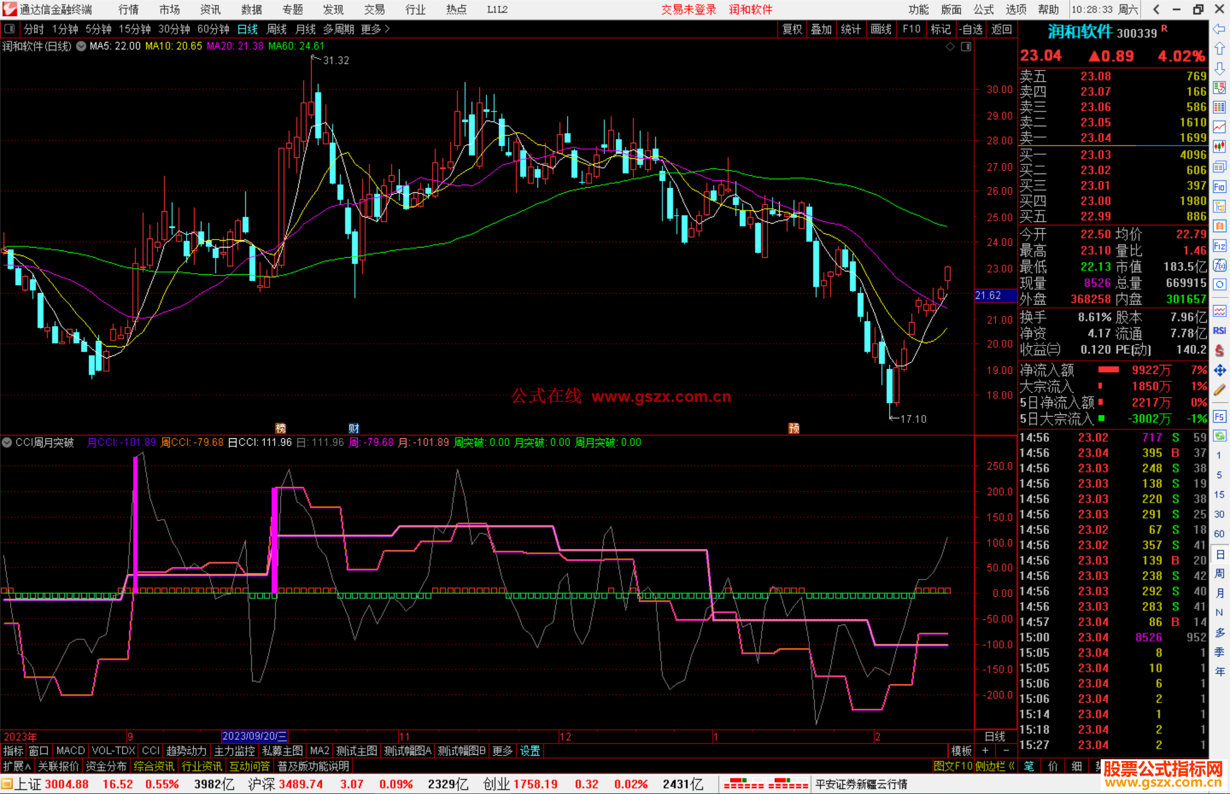Click the 复权 button above the chart

(x=792, y=29)
